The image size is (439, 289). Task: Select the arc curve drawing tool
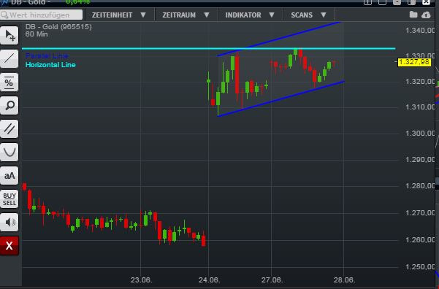(9, 152)
